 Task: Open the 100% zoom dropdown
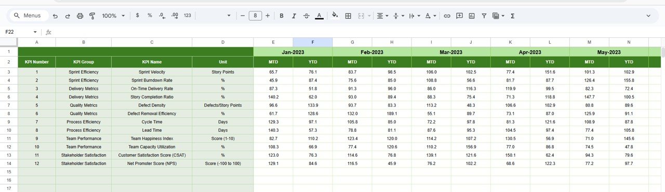113,16
